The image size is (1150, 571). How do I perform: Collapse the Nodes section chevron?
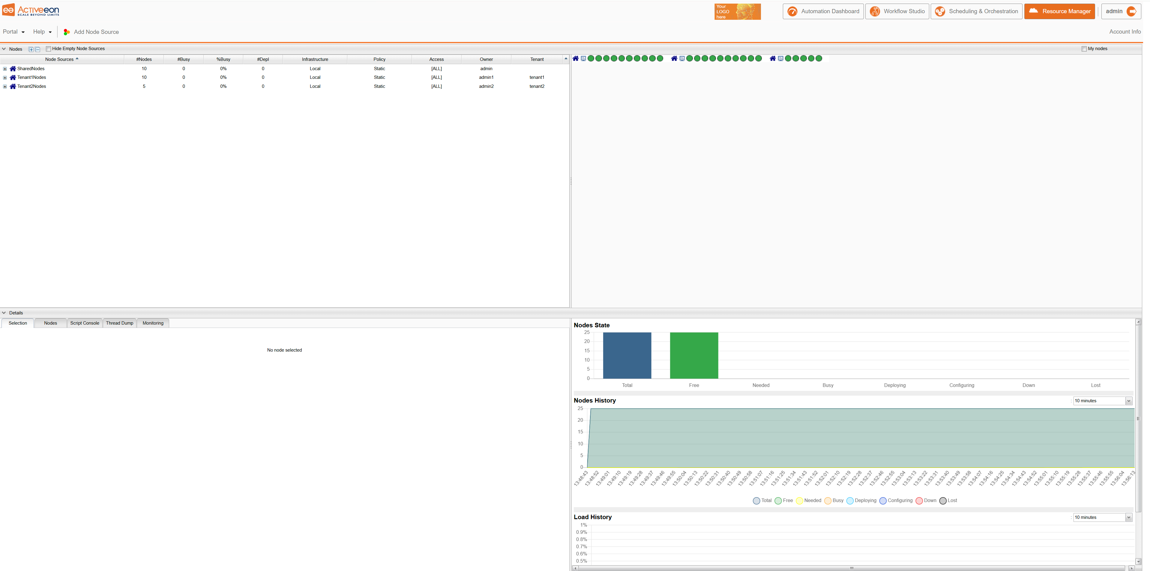click(4, 49)
